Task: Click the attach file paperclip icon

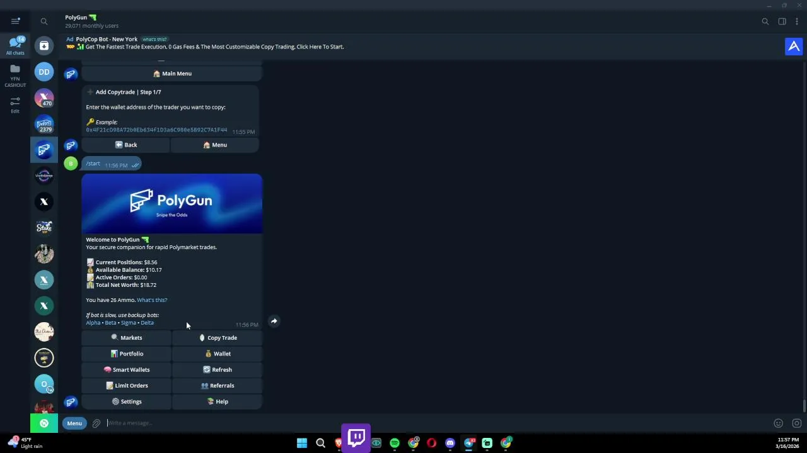Action: coord(96,423)
